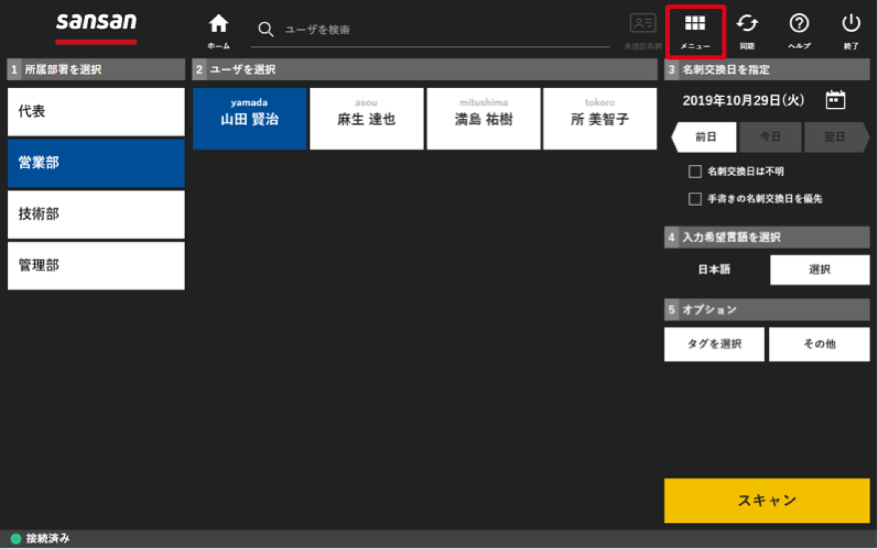Enable the 名刺交換日は不明 checkbox
The height and width of the screenshot is (549, 878).
tap(695, 171)
